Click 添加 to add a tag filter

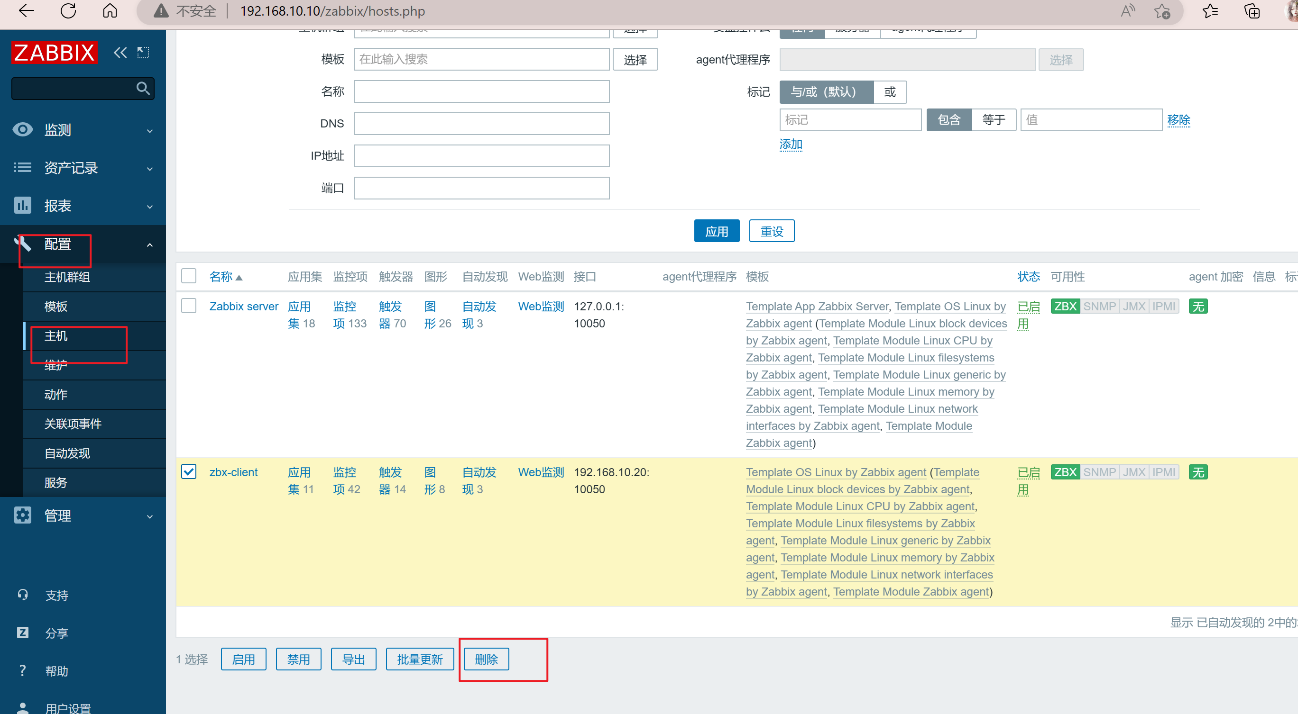791,145
